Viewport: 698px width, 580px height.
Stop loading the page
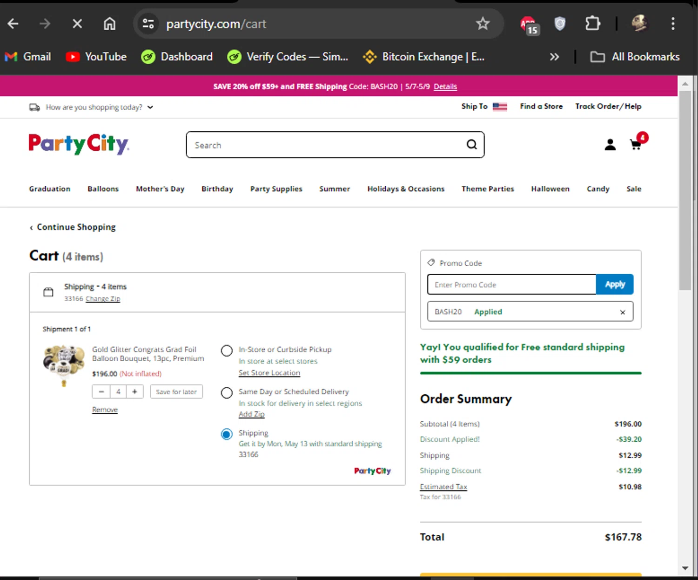77,24
